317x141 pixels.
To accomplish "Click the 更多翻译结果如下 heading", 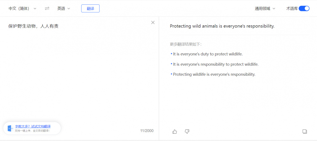I will point(185,44).
